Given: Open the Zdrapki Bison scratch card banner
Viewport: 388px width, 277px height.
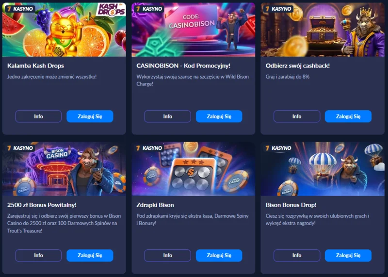Looking at the screenshot, I should (193, 169).
